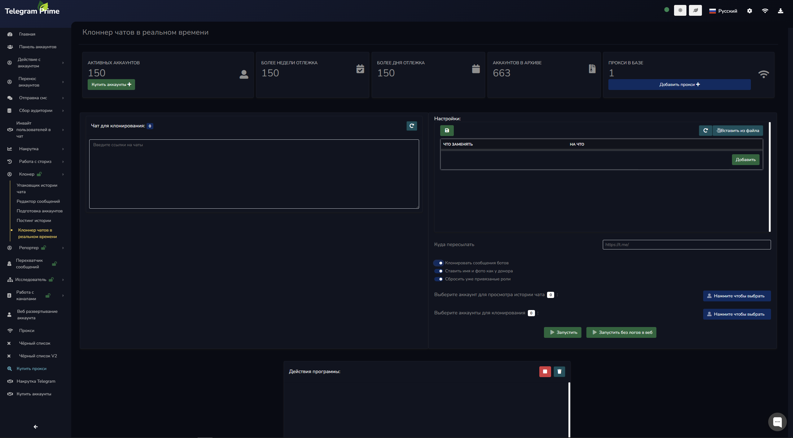Open Упаковщик истории чата page
Image resolution: width=793 pixels, height=438 pixels.
(37, 189)
